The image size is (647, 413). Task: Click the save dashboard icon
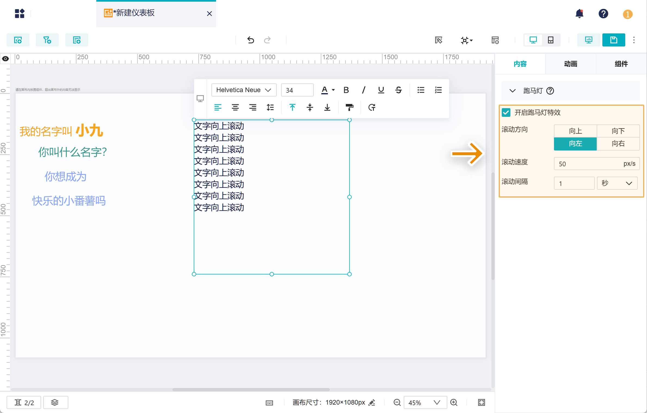[613, 40]
